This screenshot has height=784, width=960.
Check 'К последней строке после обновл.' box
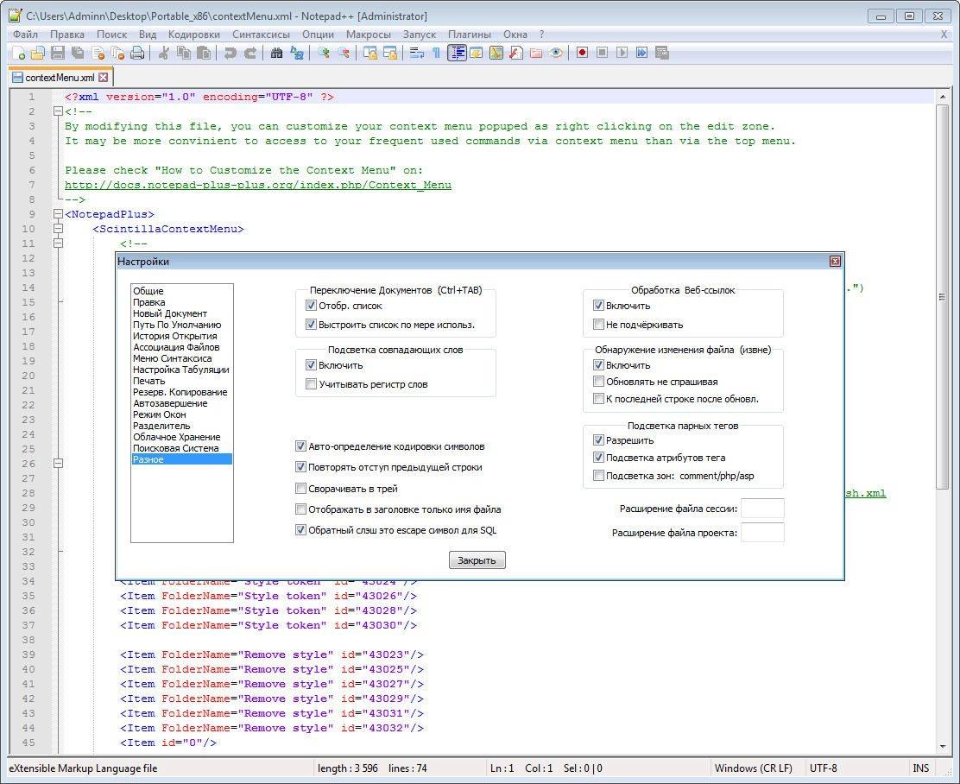coord(599,399)
